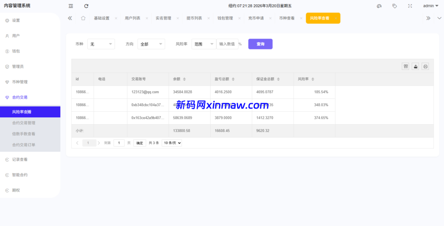Click the table export icon
Image resolution: width=444 pixels, height=226 pixels.
pos(415,67)
